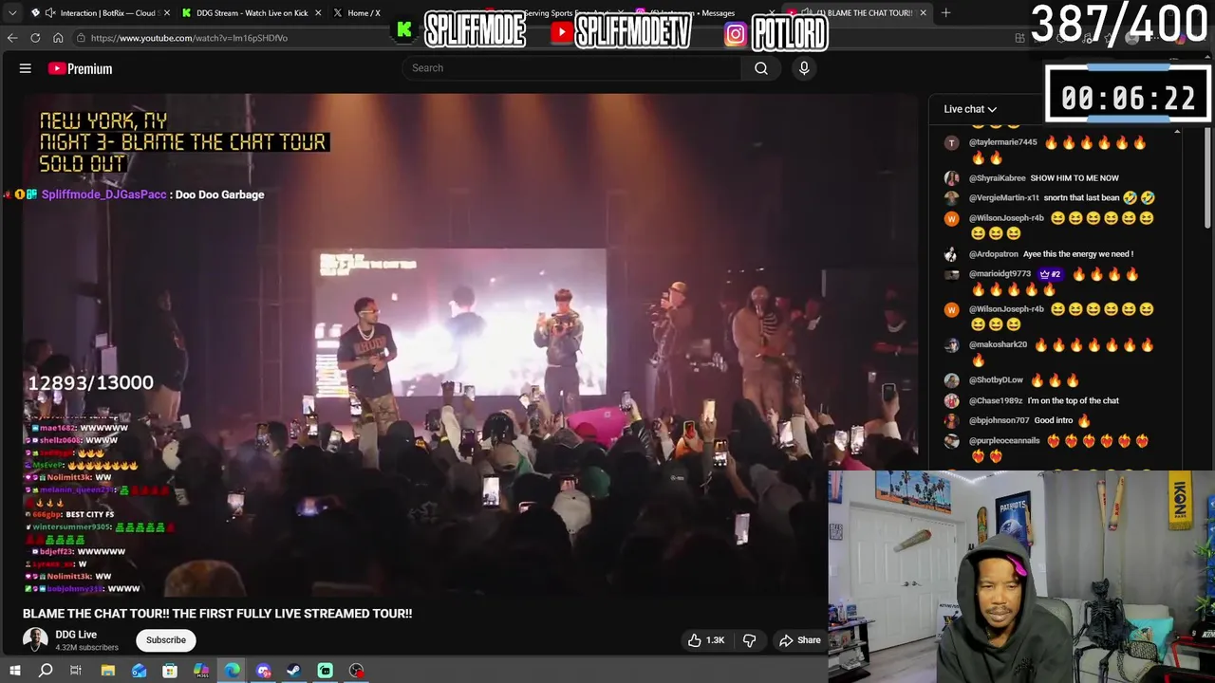Select the BLAME THE CHAT TOUR tab
This screenshot has height=683, width=1215.
click(x=857, y=13)
